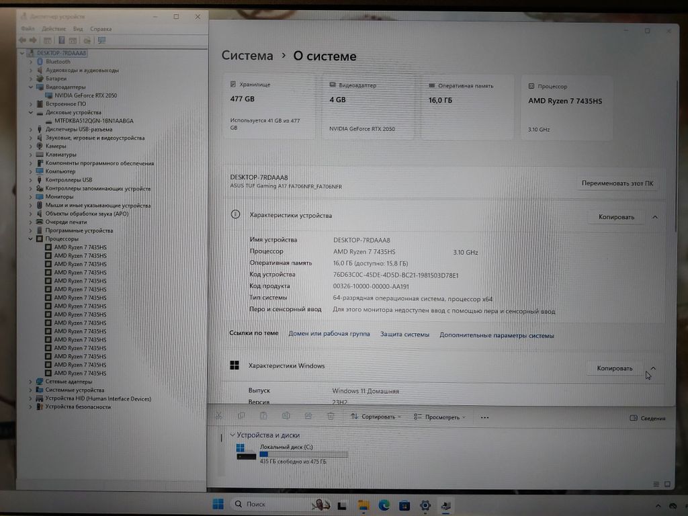Viewport: 688px width, 516px height.
Task: Open File Explorer from the taskbar
Action: [x=363, y=505]
